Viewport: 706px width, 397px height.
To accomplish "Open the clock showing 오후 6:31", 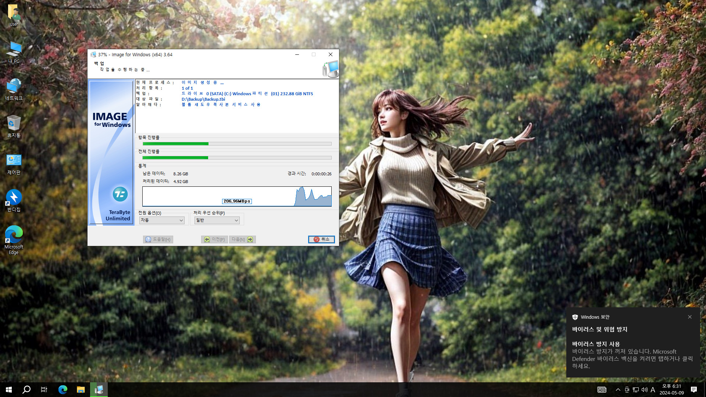I will (672, 390).
